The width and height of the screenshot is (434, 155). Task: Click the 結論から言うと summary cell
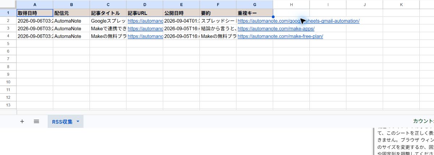pyautogui.click(x=218, y=28)
